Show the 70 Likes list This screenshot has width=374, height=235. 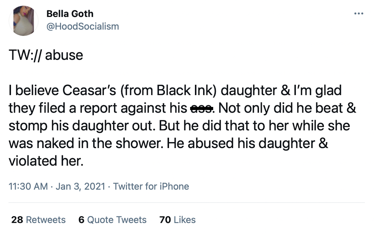coord(177,220)
